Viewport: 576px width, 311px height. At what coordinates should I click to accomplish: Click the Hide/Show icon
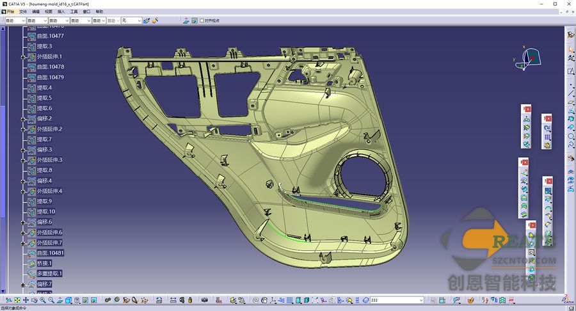85,300
